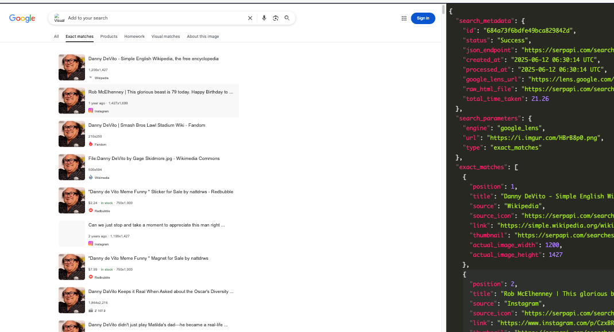Screen dimensions: 614x332
Task: Click thumbnail of the Smash Bros Fandom result
Action: point(72,134)
